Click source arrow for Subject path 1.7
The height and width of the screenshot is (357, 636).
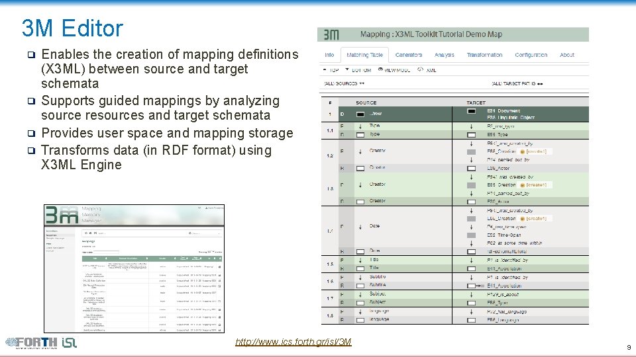[360, 294]
